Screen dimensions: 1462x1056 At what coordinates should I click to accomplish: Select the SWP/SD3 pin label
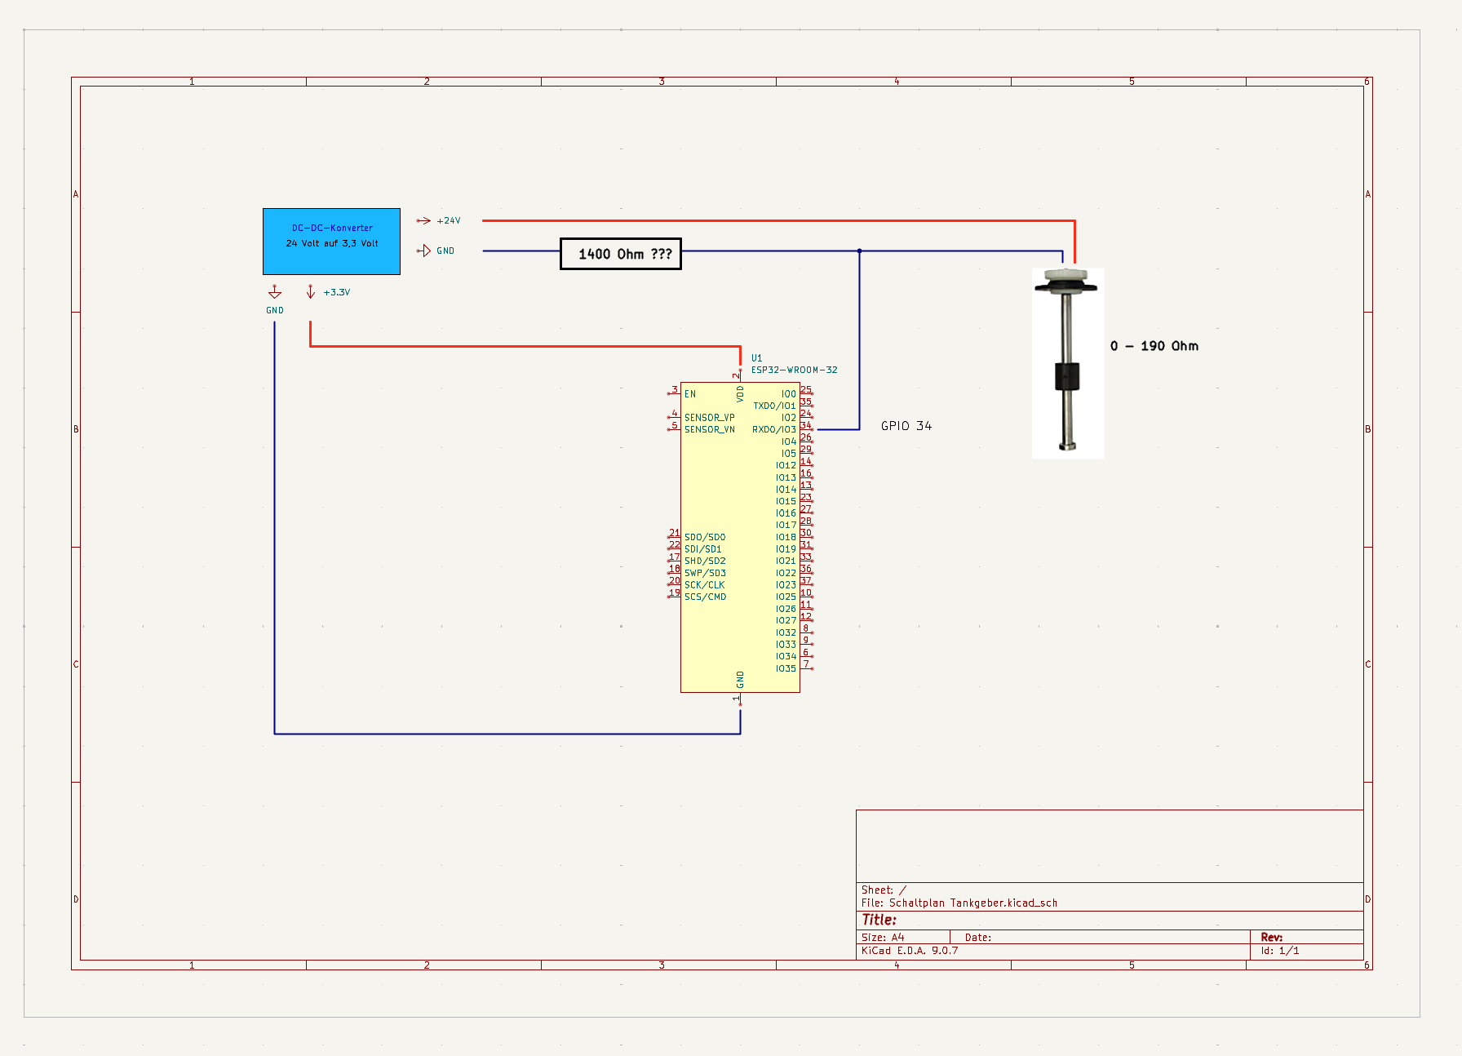(x=705, y=573)
